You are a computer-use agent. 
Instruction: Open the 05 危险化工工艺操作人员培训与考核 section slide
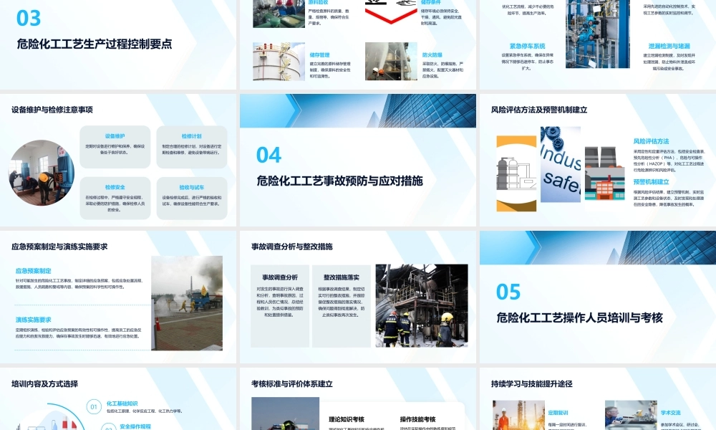tap(598, 297)
